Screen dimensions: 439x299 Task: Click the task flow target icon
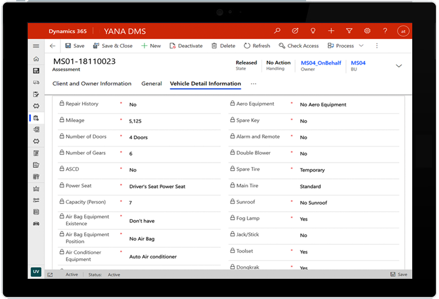(x=295, y=31)
